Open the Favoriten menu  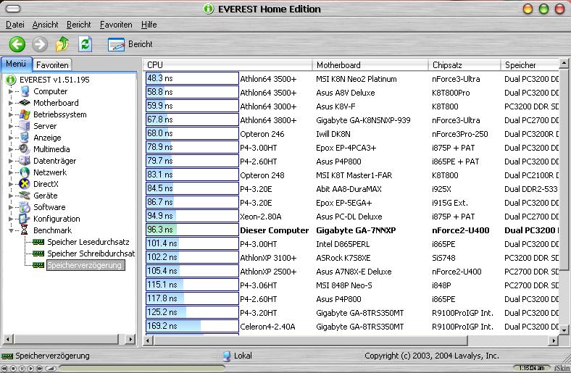[x=116, y=25]
